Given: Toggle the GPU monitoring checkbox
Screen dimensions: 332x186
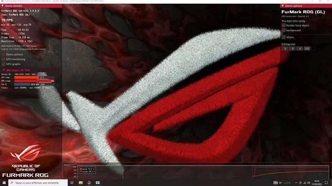Looking at the screenshot, I should [3, 59].
